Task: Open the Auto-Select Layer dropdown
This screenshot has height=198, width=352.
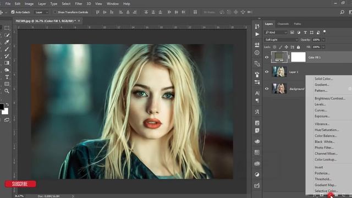Action: pyautogui.click(x=42, y=12)
